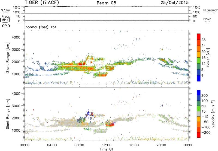The width and height of the screenshot is (218, 151).
Task: Click the Freq axis value 18
Action: coord(18,16)
